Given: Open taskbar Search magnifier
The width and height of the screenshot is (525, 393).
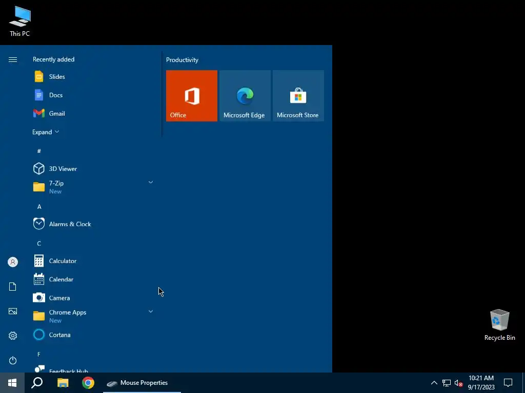Looking at the screenshot, I should [37, 383].
